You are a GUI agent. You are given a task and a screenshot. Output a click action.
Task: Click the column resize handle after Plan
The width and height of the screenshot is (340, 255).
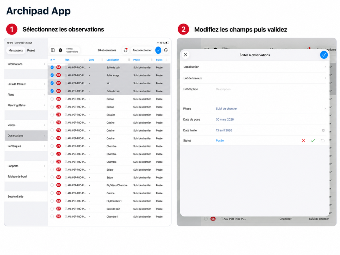click(85, 60)
